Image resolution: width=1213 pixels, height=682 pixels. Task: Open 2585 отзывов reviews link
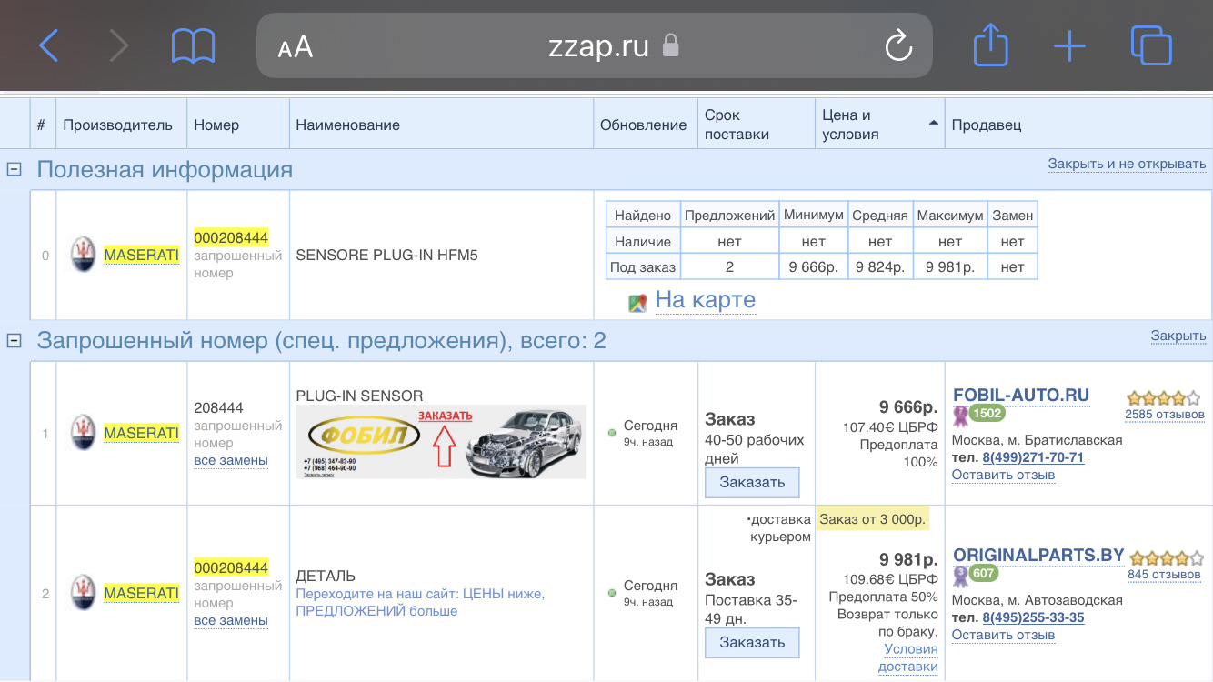[x=1164, y=415]
